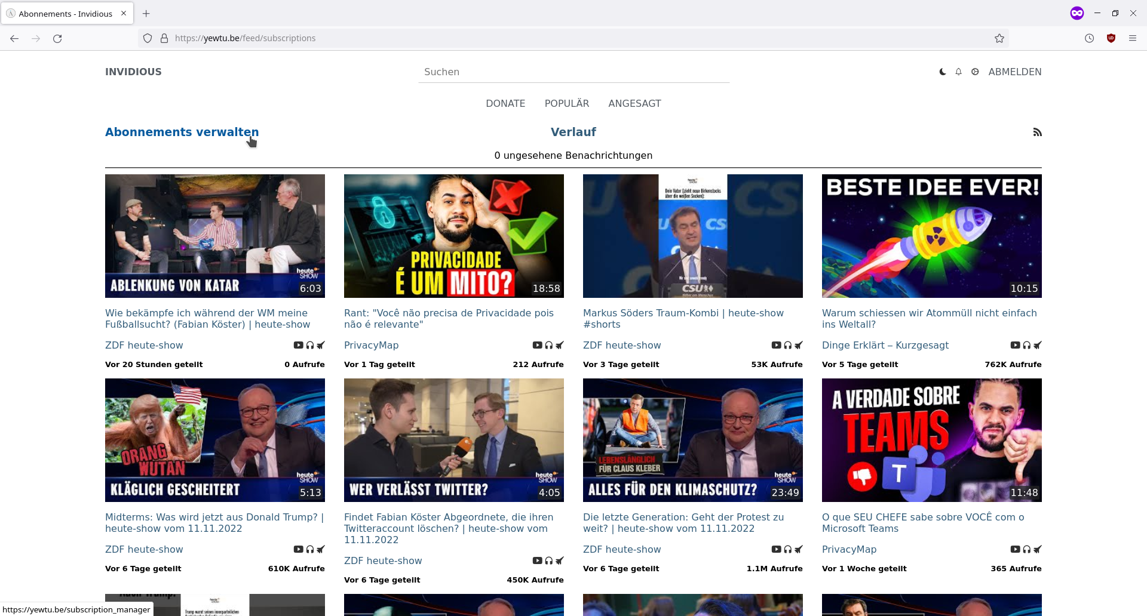YouTube icon for PrivacyMap Rant video

(537, 345)
